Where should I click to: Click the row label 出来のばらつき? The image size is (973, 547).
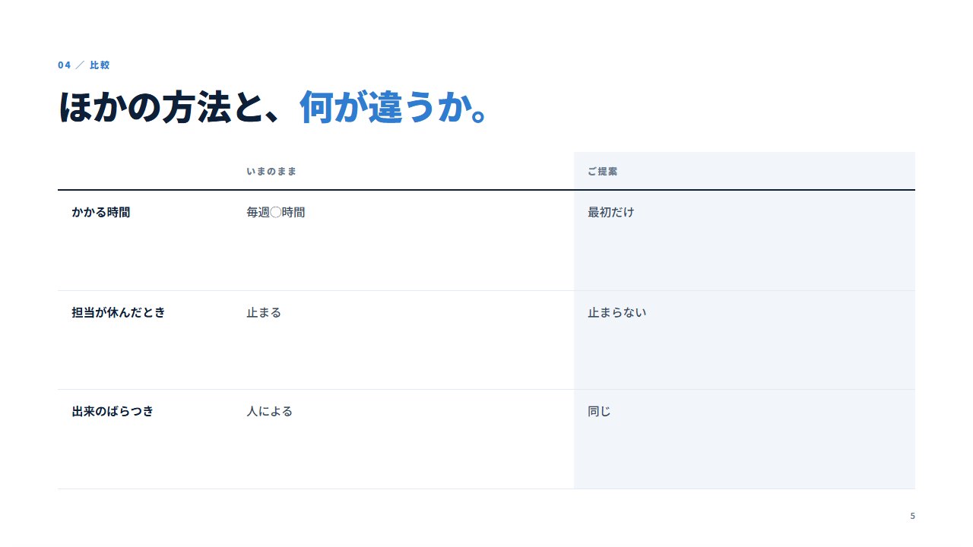point(113,411)
